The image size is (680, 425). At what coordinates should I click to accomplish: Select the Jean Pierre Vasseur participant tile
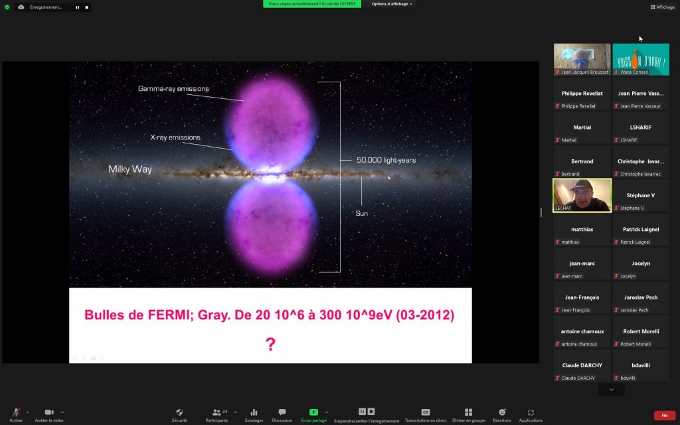(641, 94)
